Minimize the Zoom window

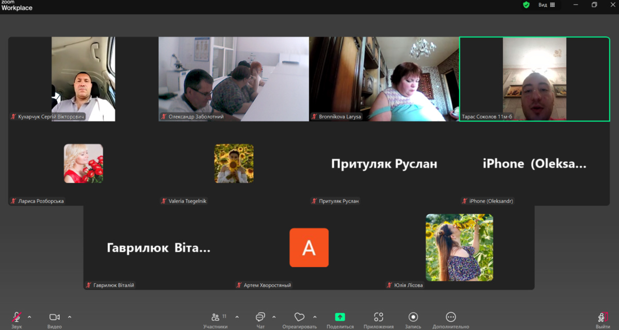(576, 5)
